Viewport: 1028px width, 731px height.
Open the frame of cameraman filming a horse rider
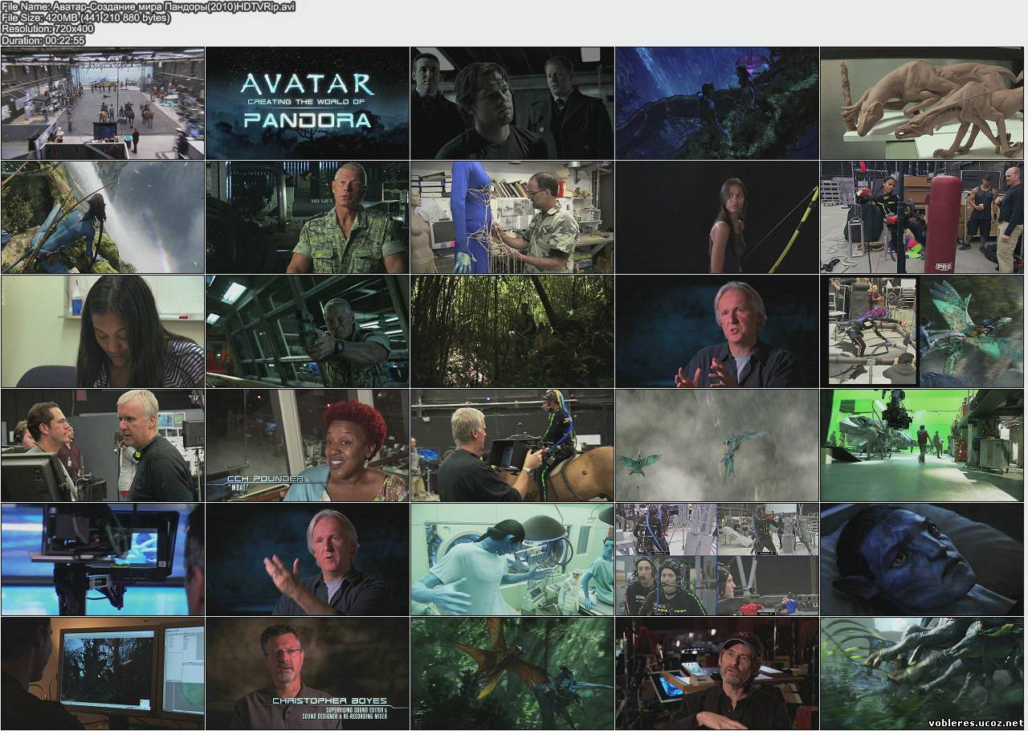pyautogui.click(x=512, y=445)
